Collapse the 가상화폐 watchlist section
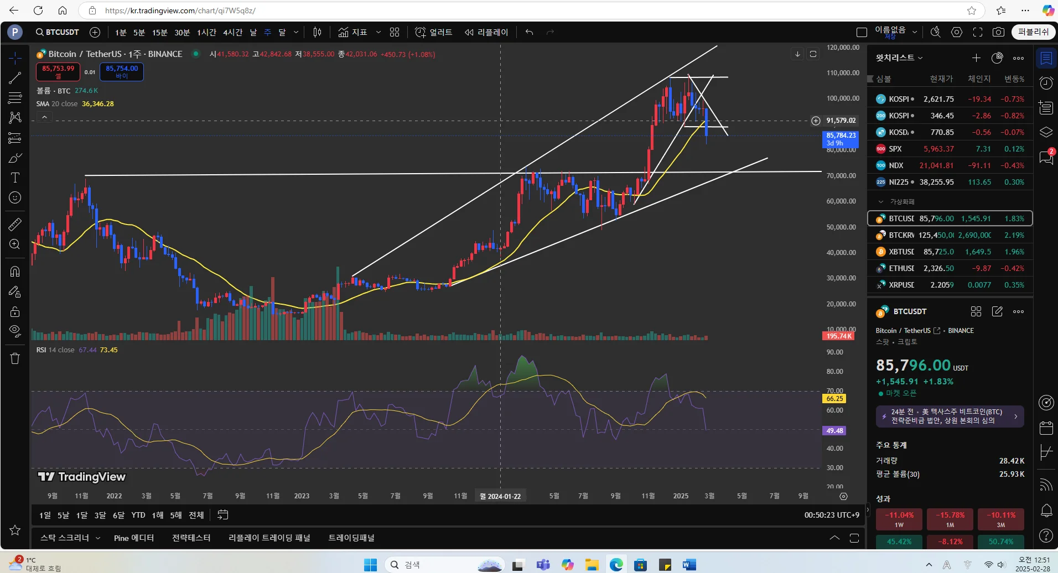 [881, 201]
